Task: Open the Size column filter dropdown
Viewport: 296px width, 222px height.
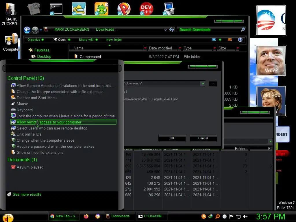Action: (238, 48)
